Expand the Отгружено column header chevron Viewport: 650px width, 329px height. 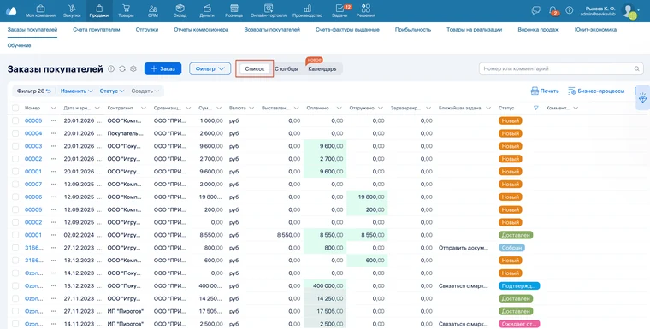click(381, 109)
